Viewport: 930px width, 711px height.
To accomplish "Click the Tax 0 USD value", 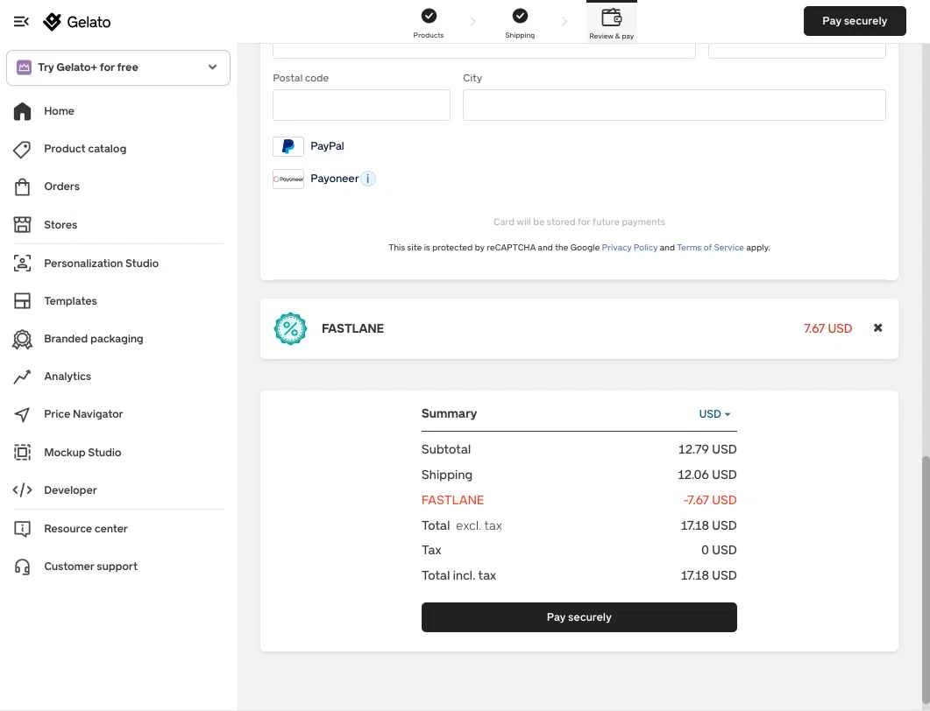I will 719,550.
